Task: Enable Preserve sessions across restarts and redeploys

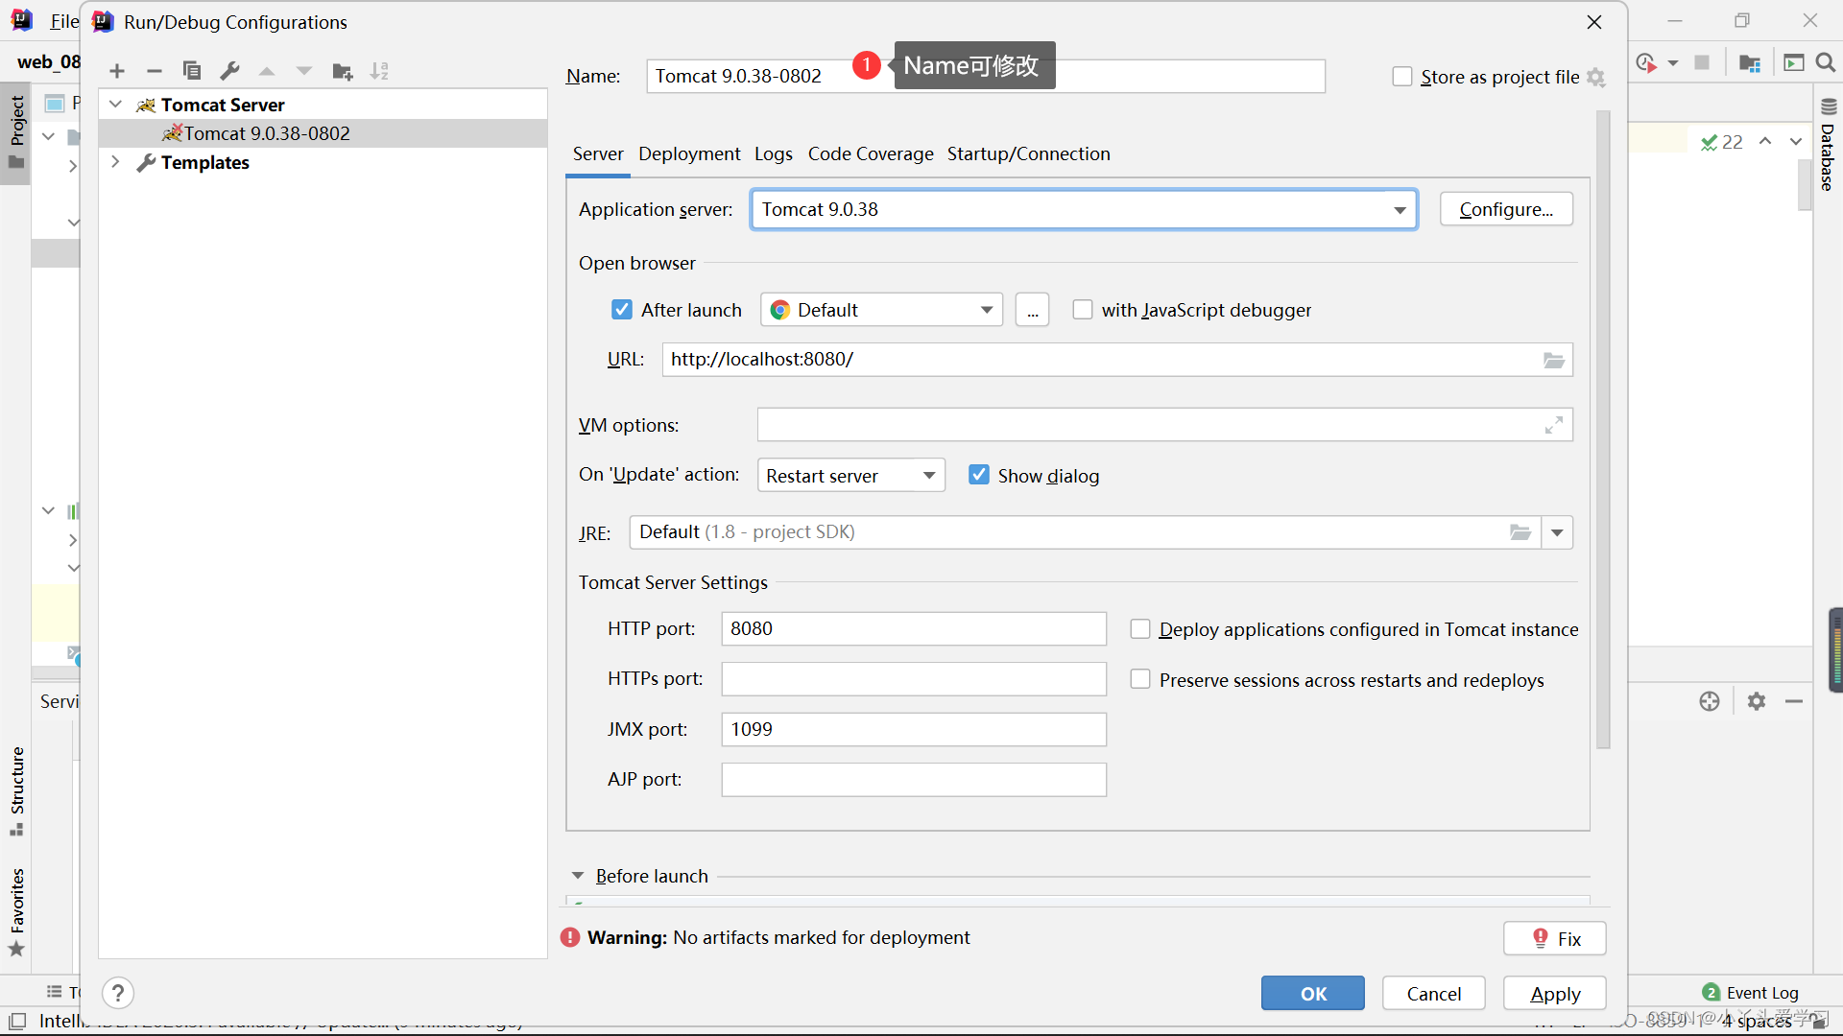Action: 1140,679
